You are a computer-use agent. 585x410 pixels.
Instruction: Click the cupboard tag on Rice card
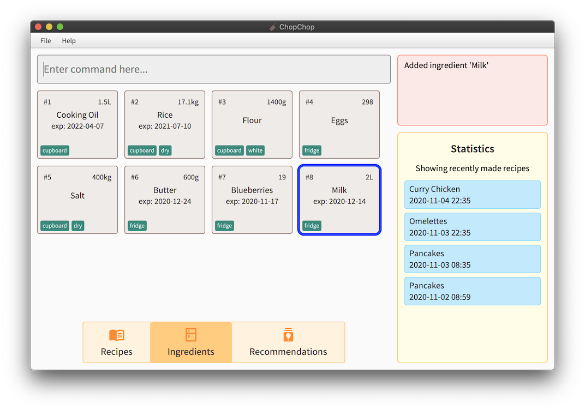(x=142, y=150)
